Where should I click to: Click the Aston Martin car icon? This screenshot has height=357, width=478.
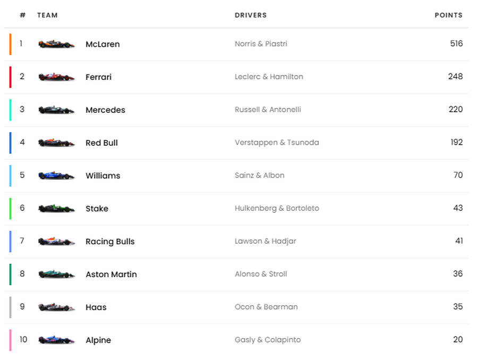56,275
